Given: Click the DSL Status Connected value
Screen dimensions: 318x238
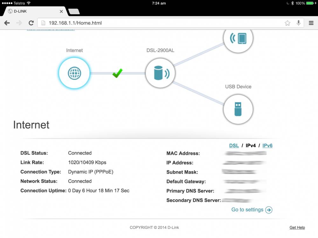Looking at the screenshot, I should (x=80, y=153).
